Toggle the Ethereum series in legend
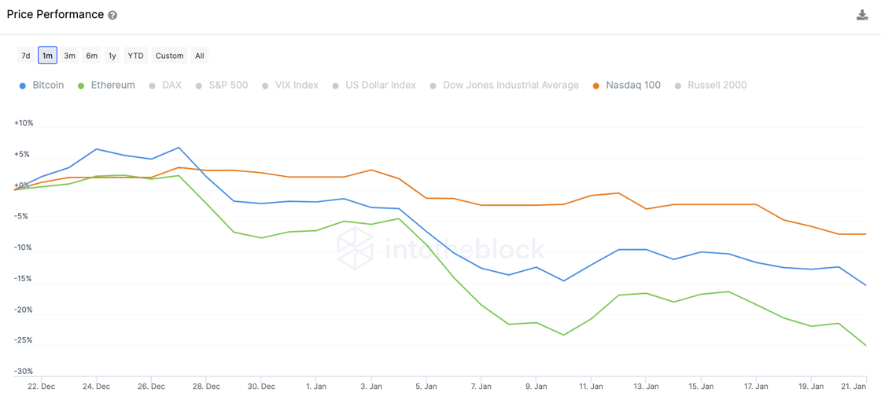881x396 pixels. [106, 86]
